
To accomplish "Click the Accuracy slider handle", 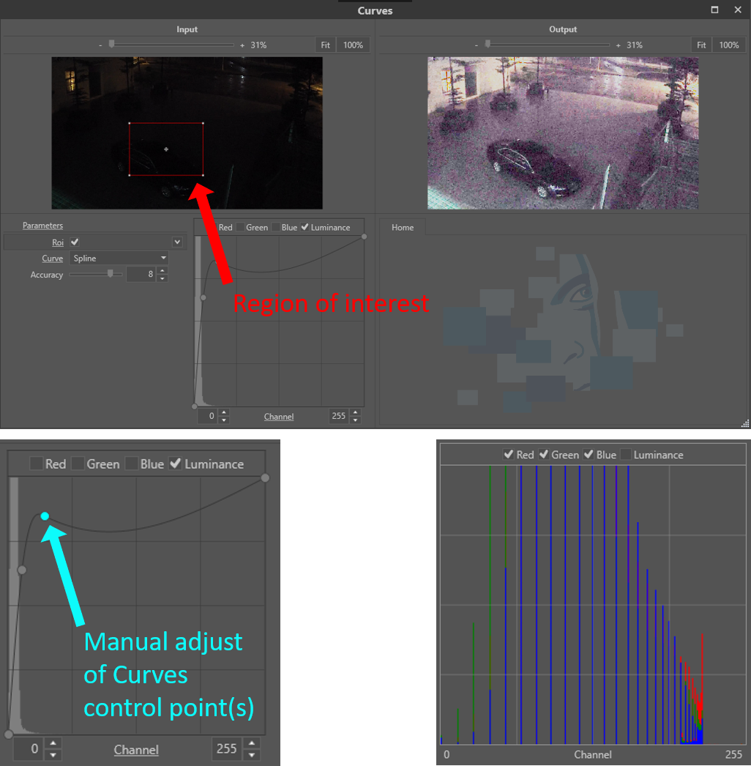I will (111, 274).
